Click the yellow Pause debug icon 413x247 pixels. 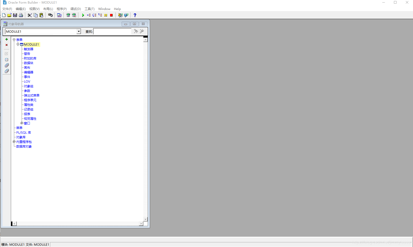coord(106,15)
